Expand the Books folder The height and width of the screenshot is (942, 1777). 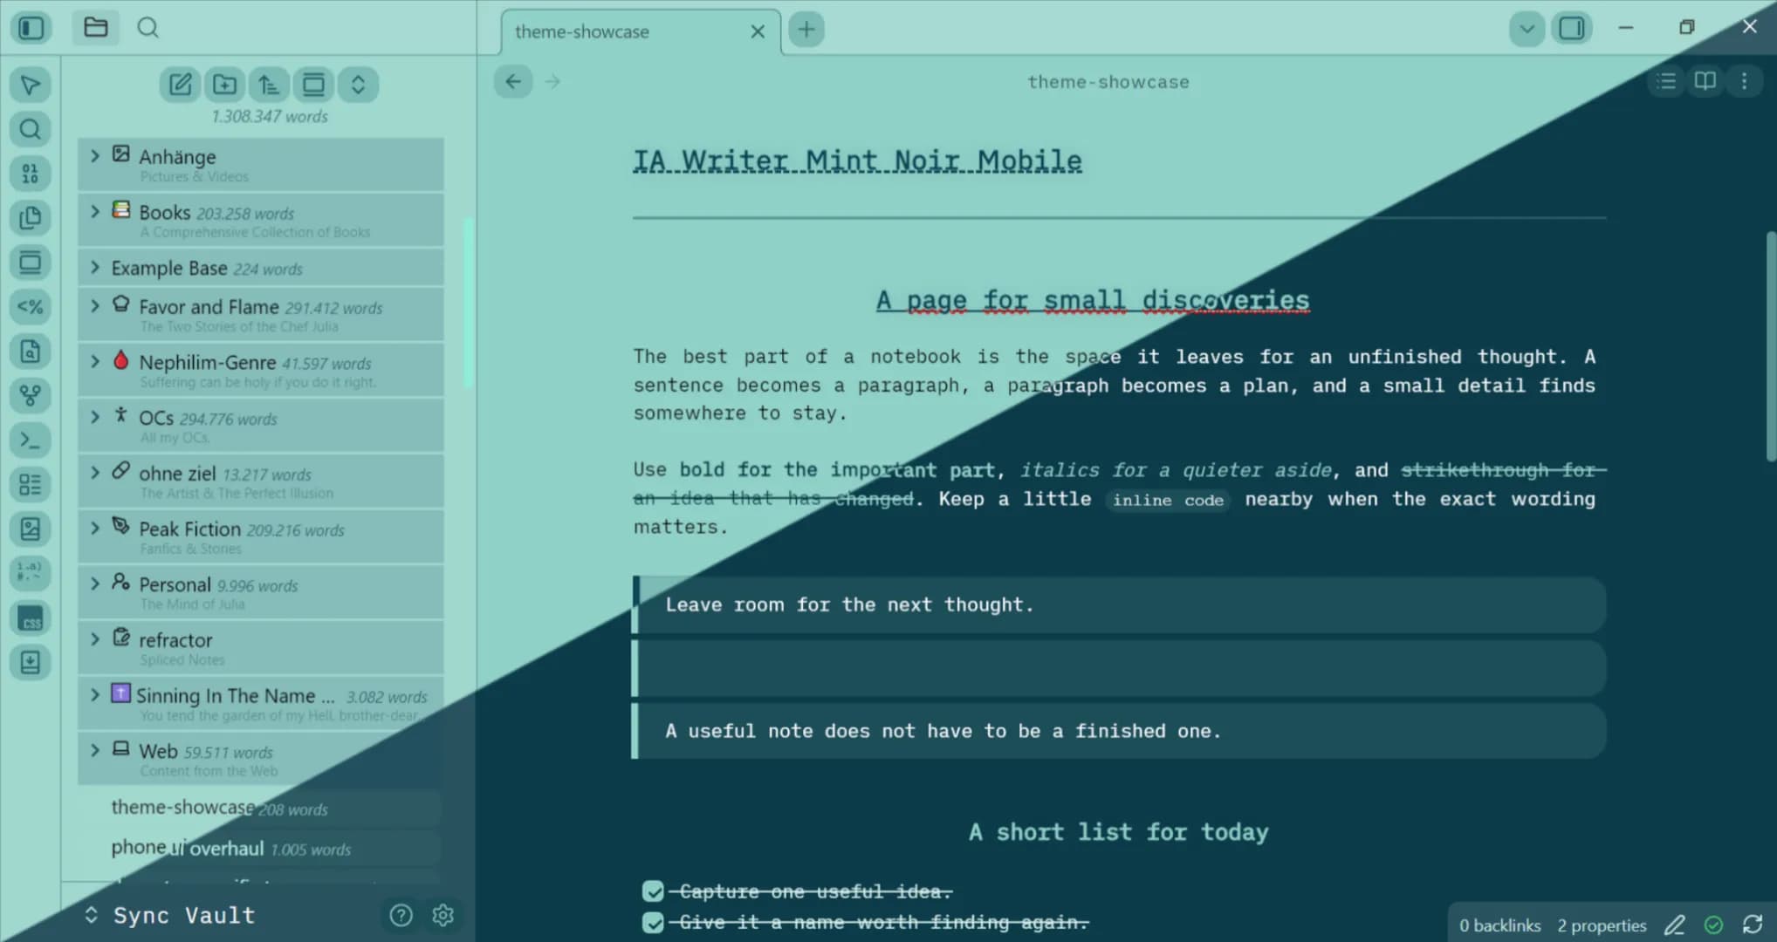click(95, 211)
